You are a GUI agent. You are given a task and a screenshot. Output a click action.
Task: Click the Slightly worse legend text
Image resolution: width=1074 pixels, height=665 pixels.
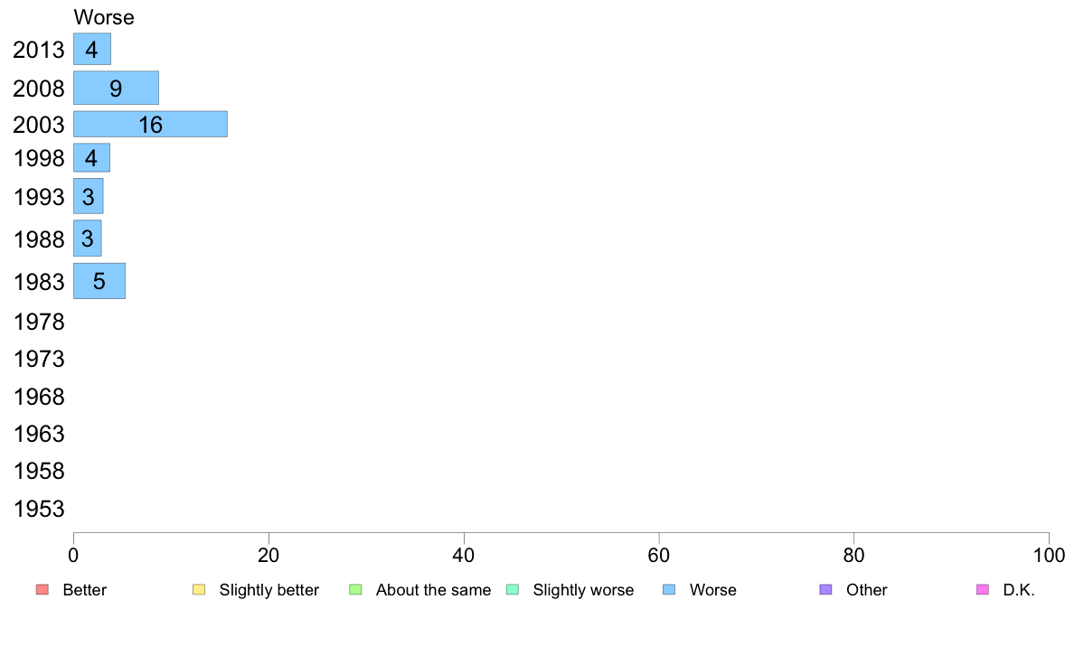point(584,590)
